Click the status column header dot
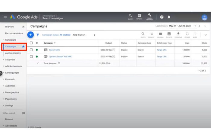This screenshot has height=140, width=211. point(37,43)
